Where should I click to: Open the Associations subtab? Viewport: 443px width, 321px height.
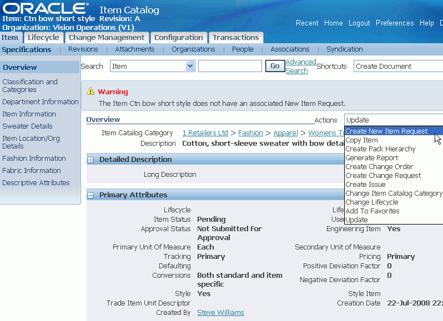coord(290,49)
